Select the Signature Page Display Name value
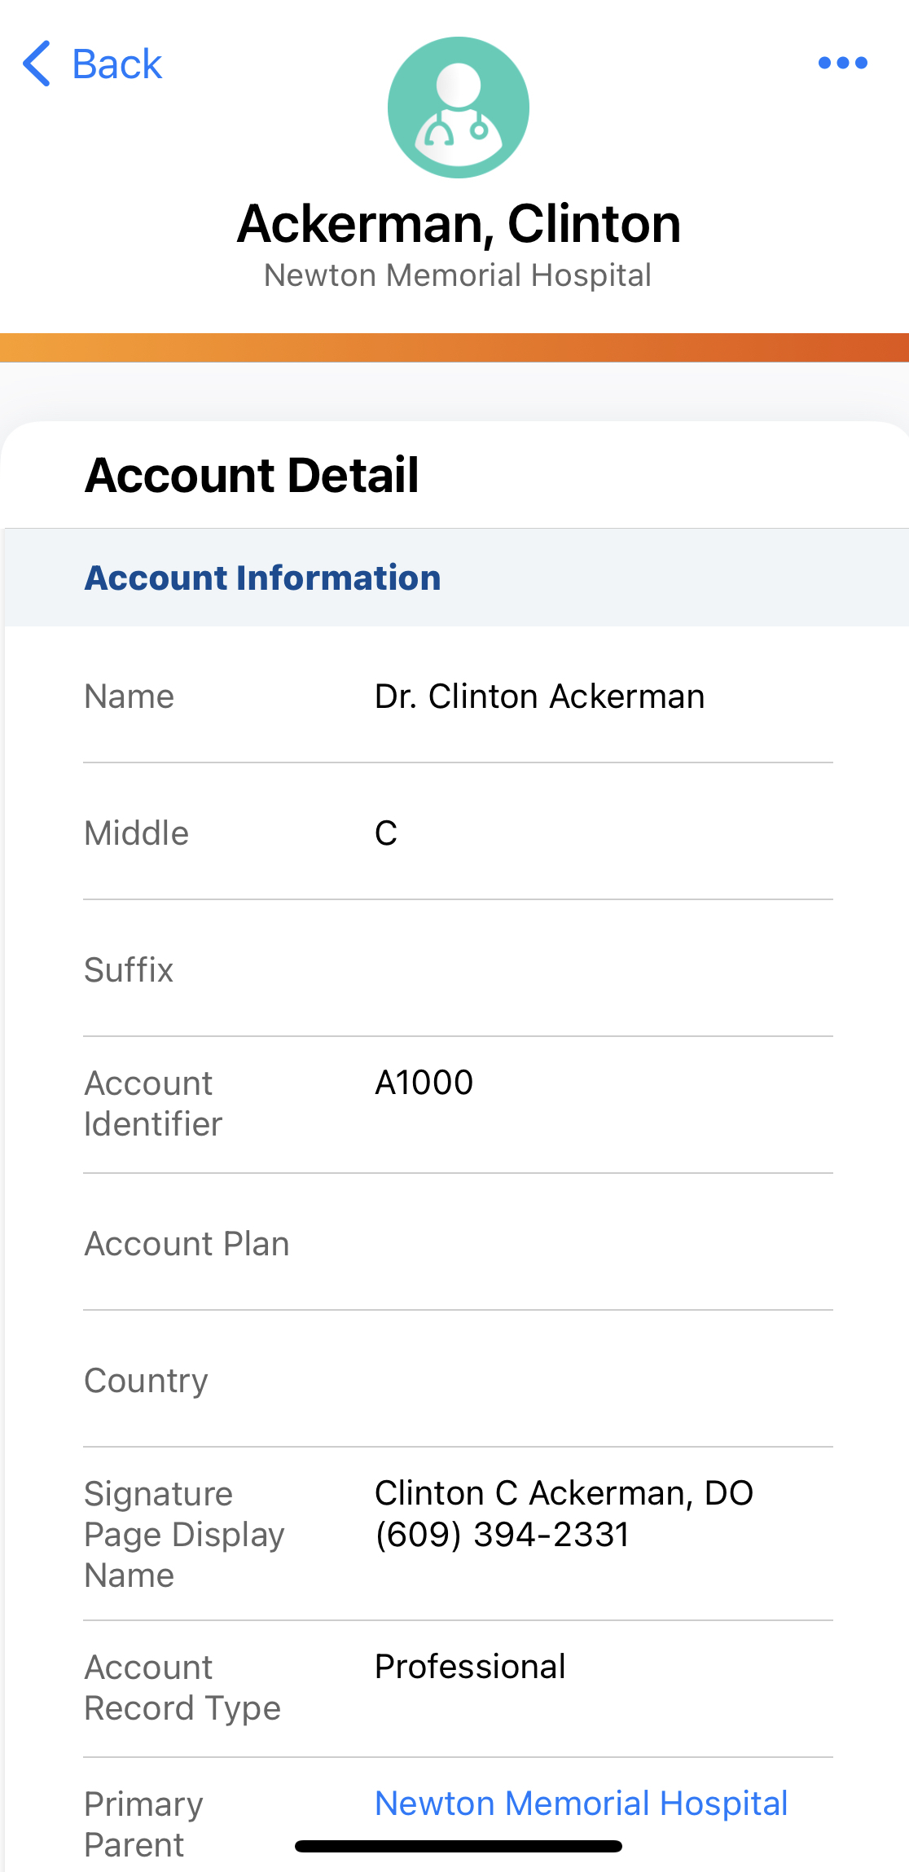909x1872 pixels. click(x=564, y=1514)
